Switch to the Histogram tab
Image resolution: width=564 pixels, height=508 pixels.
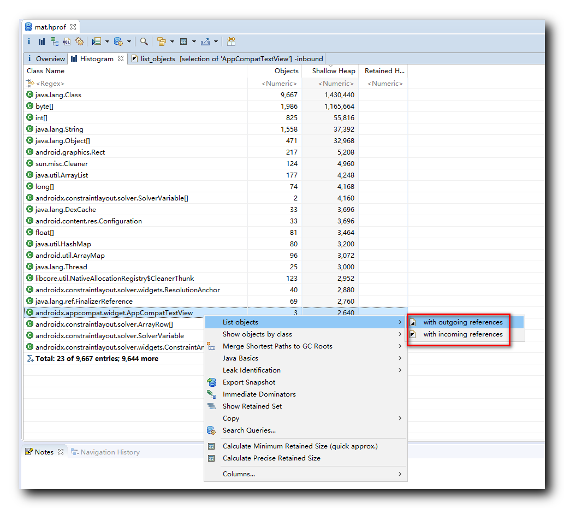[97, 58]
